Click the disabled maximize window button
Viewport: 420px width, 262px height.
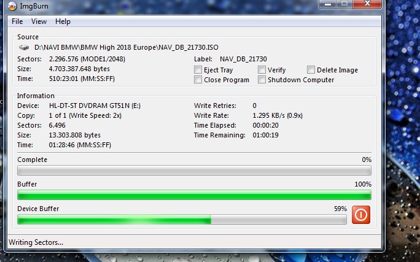344,4
